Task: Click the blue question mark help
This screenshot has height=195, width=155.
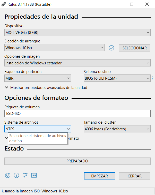Action: (153, 78)
